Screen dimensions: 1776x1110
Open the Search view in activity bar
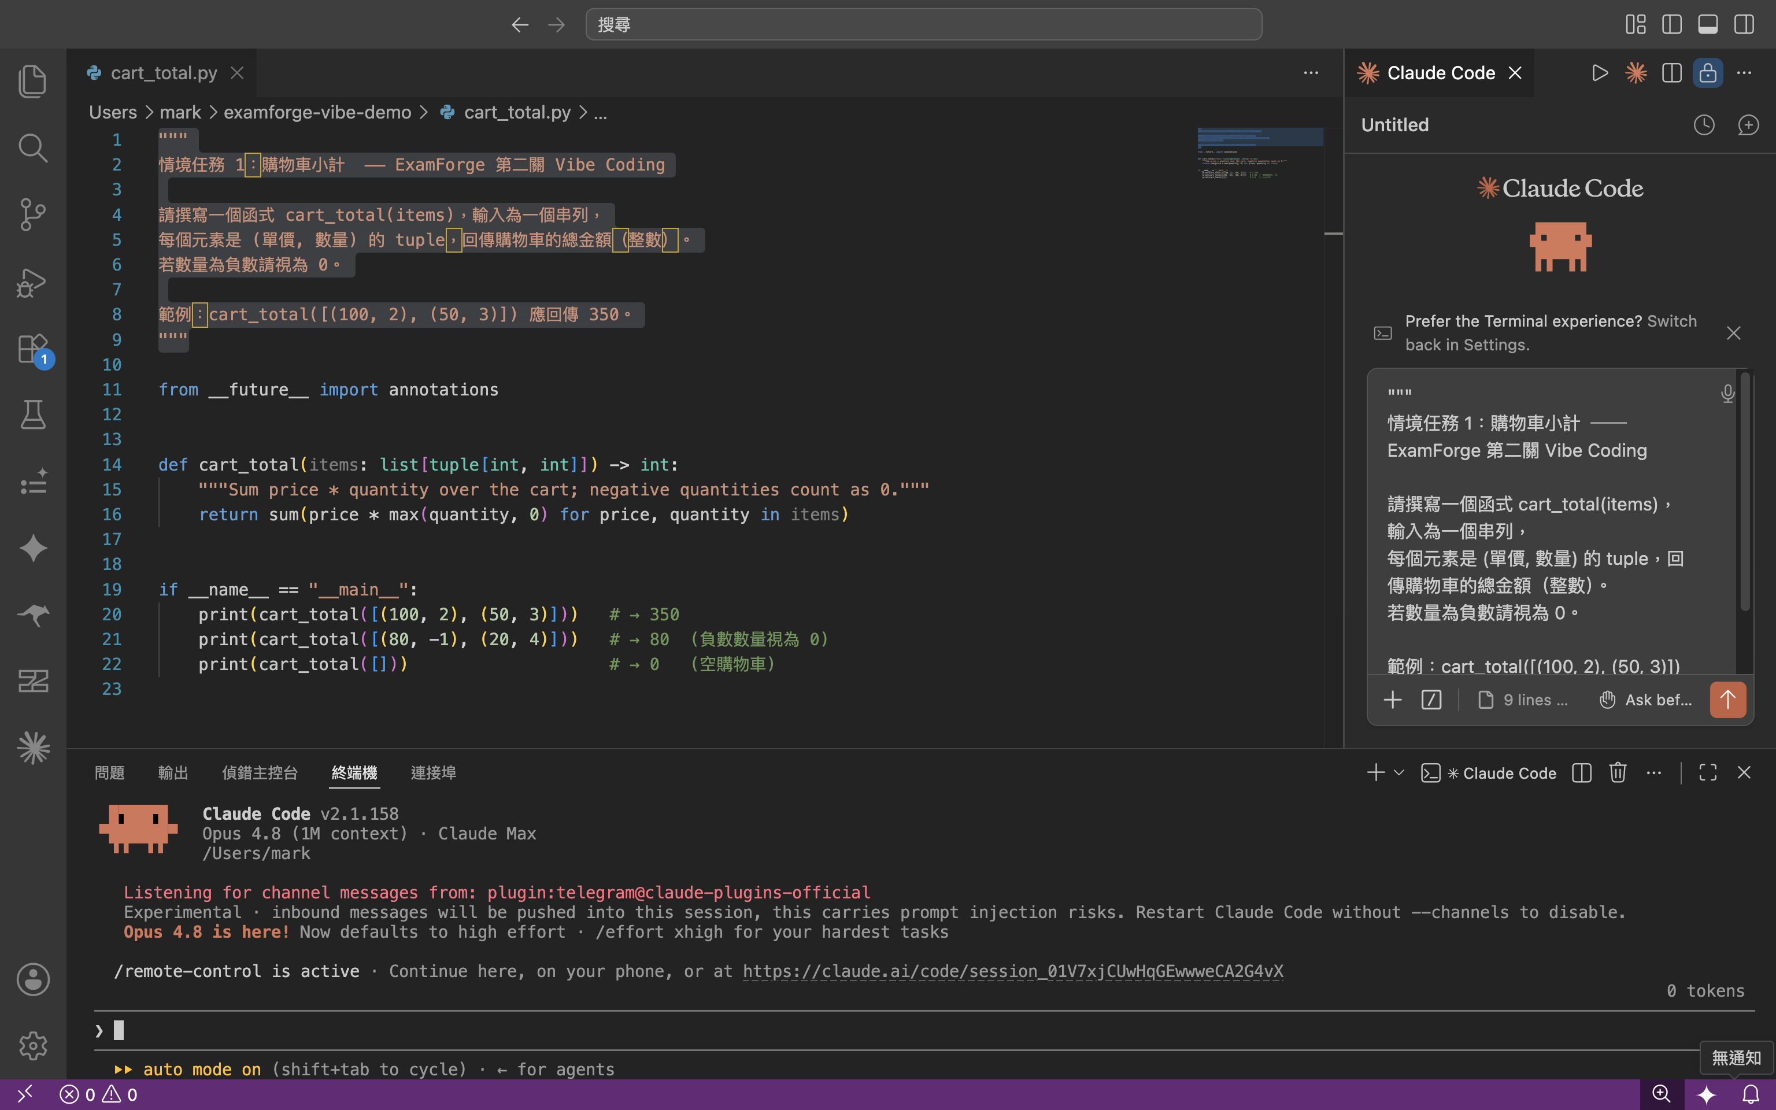[x=33, y=147]
